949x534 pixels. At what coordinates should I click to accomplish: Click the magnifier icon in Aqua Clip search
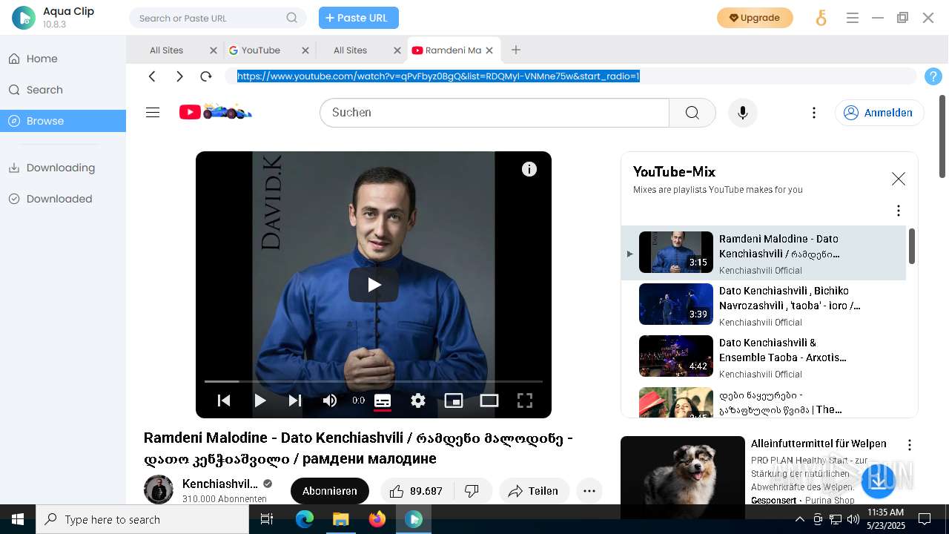(x=292, y=18)
